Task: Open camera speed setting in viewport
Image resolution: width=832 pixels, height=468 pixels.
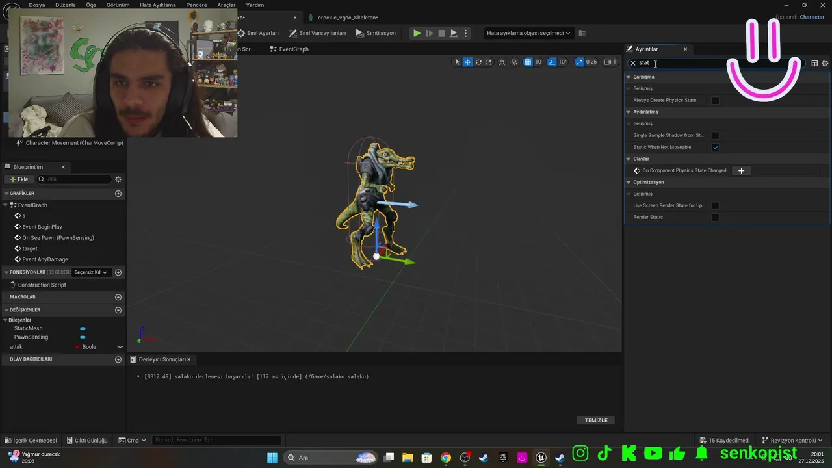Action: pos(610,62)
